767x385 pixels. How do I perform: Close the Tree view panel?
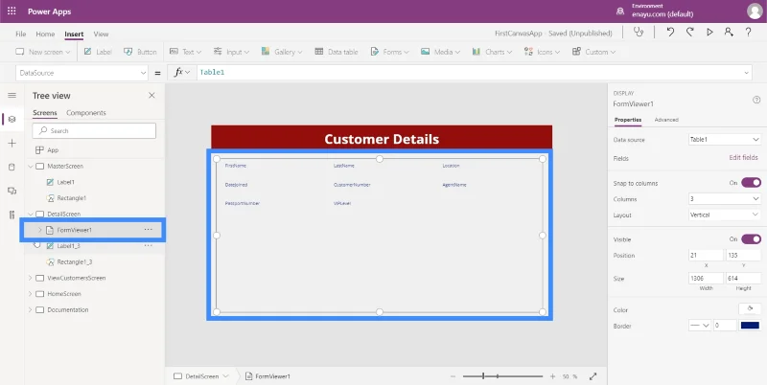click(151, 95)
